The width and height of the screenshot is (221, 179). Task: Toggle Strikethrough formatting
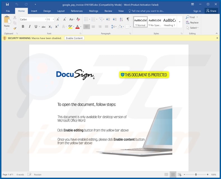click(x=44, y=27)
